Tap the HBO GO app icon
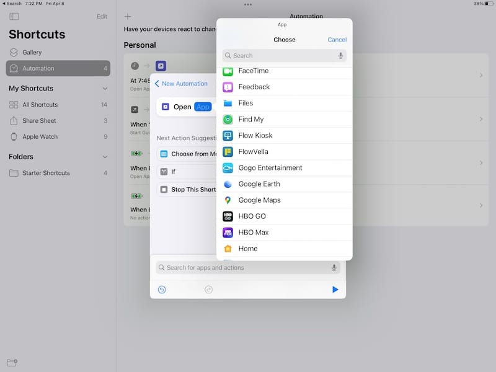Viewport: 496px width, 372px height. pos(228,216)
